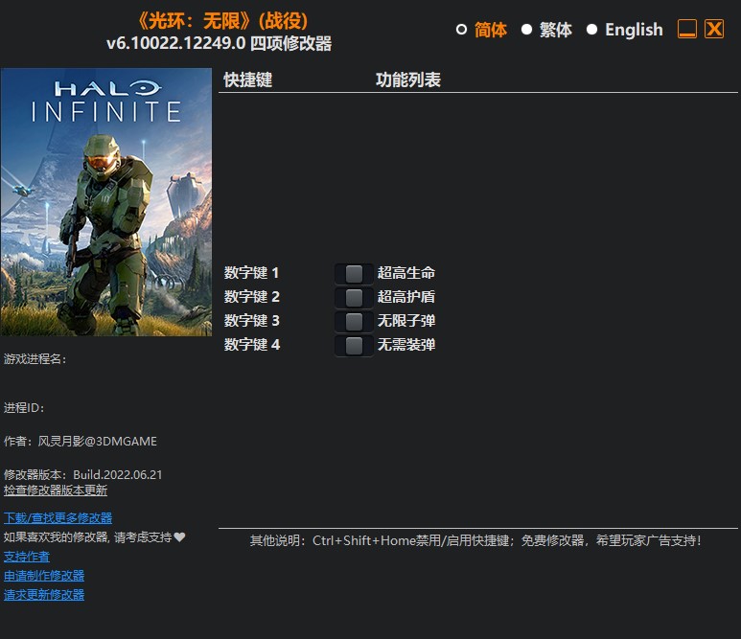This screenshot has width=741, height=639.
Task: Click the heart icon beside support message
Action: [x=179, y=537]
